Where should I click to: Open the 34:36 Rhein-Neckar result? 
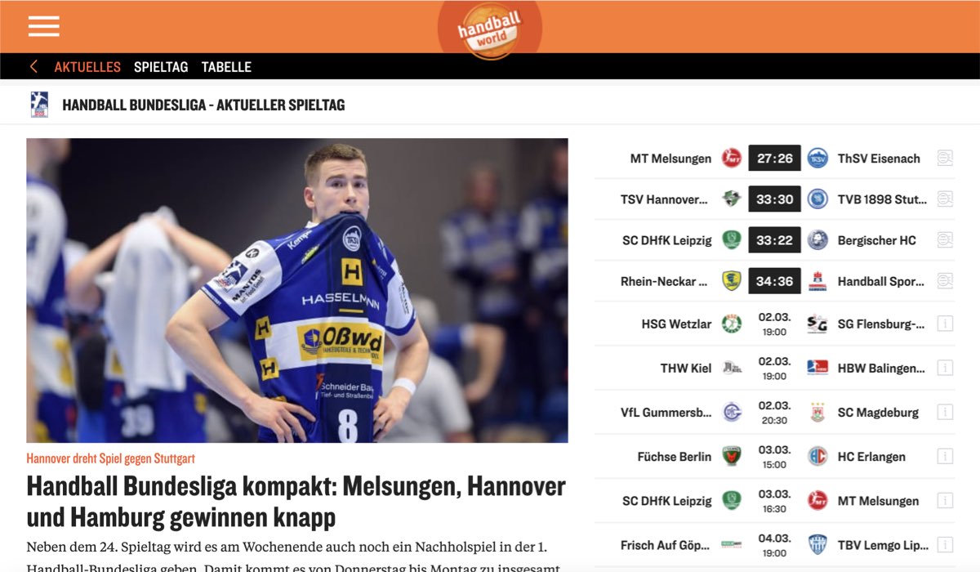tap(774, 281)
